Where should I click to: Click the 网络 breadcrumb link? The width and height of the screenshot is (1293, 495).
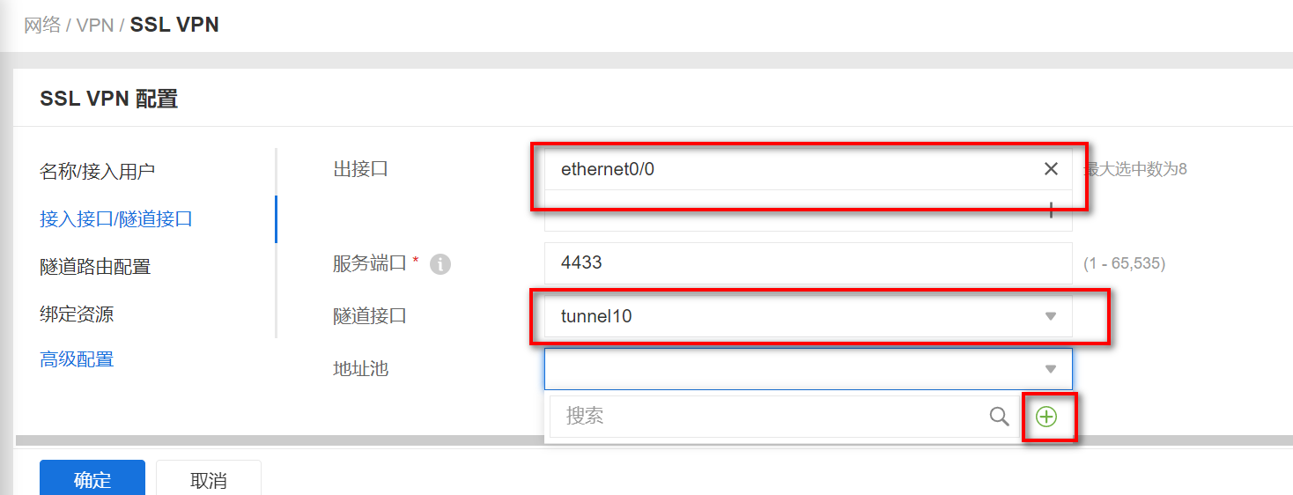click(41, 25)
